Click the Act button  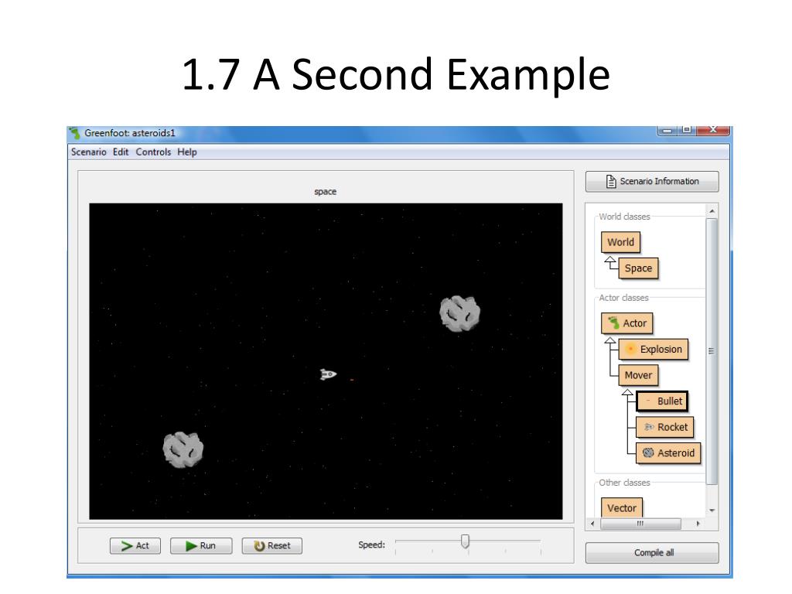click(x=135, y=545)
